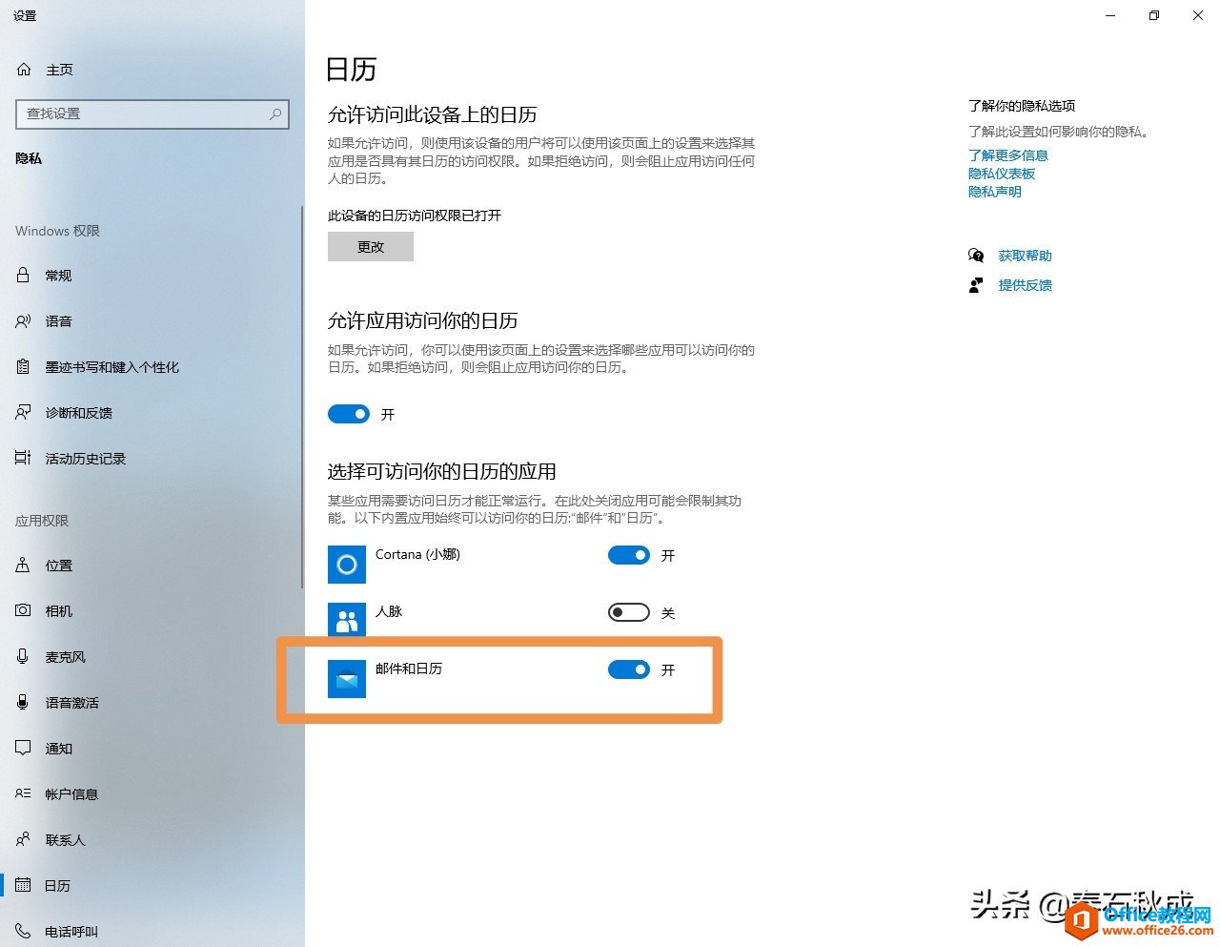Image resolution: width=1220 pixels, height=947 pixels.
Task: Click the 邮件和日历 Mail app icon
Action: pos(347,679)
